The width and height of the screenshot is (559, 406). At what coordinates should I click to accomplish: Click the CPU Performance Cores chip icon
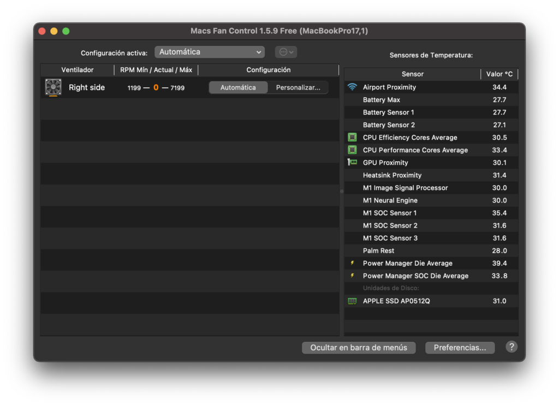352,150
